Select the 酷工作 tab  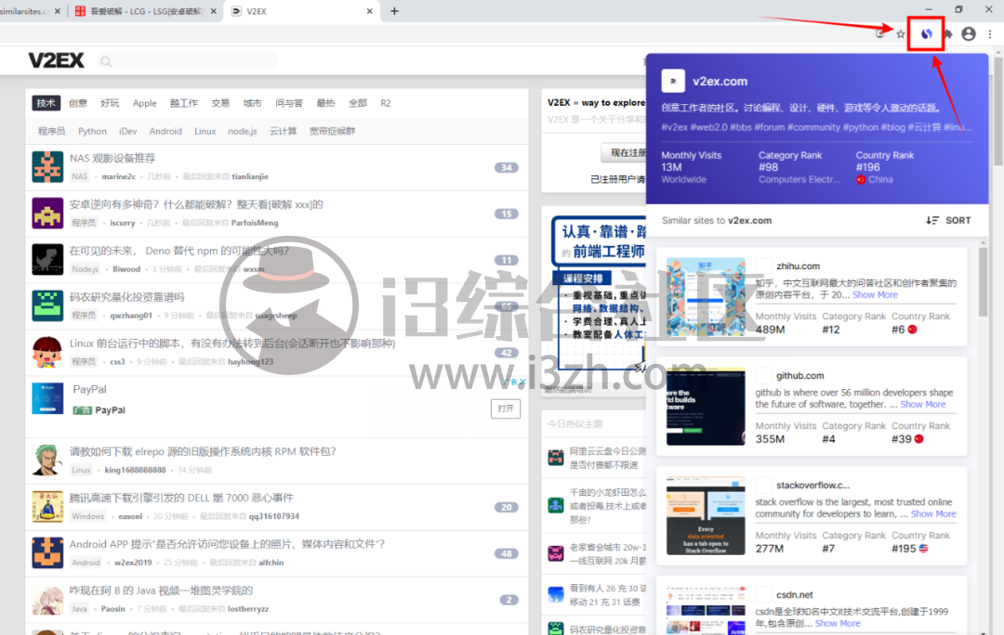184,103
